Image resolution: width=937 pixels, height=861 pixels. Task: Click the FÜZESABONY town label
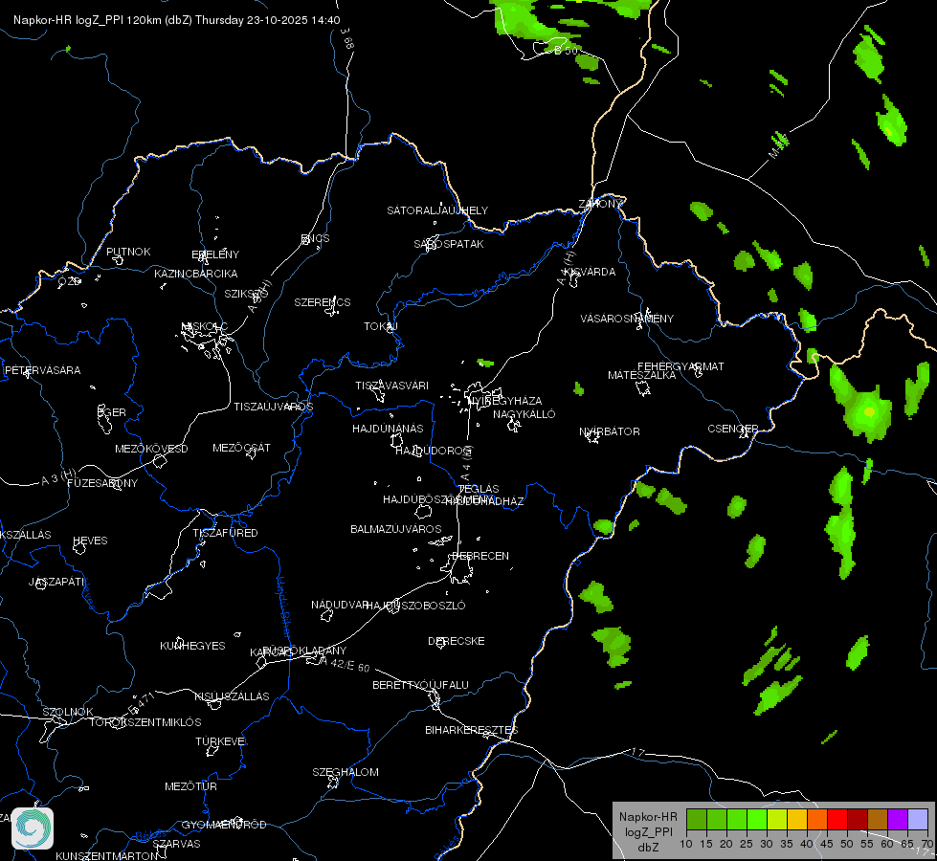[x=102, y=483]
